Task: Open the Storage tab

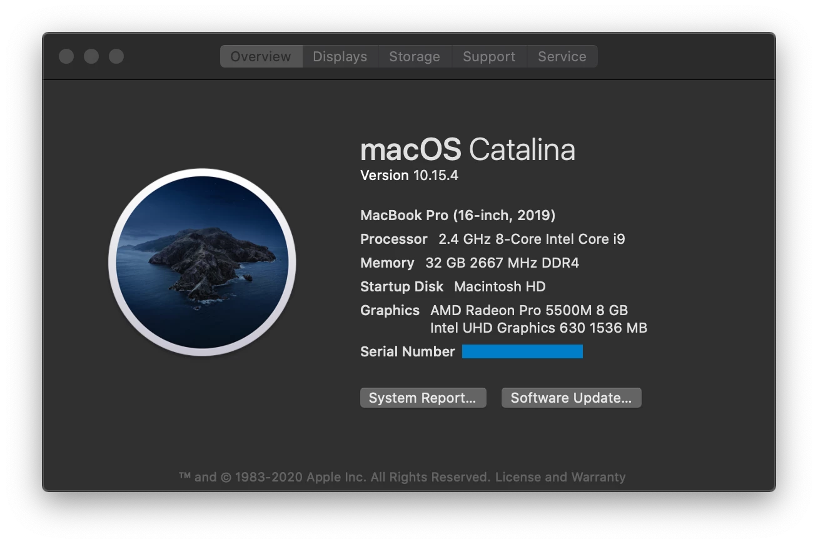Action: tap(415, 56)
